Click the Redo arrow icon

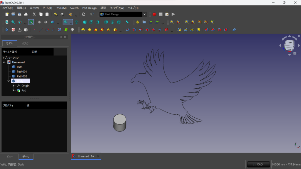tap(62, 14)
